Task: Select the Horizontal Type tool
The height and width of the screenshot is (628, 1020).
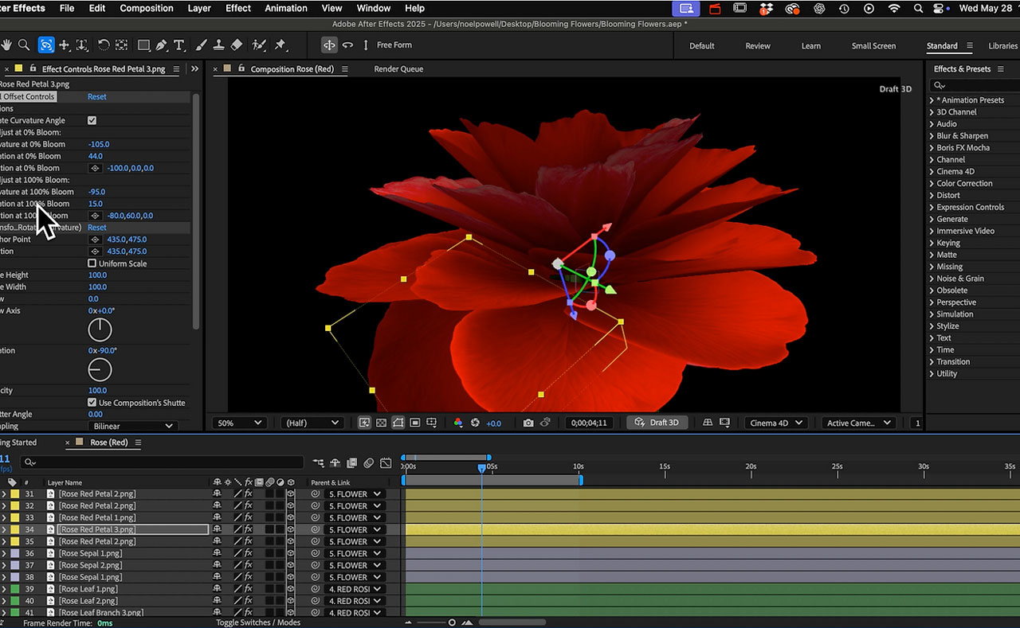Action: pos(179,45)
